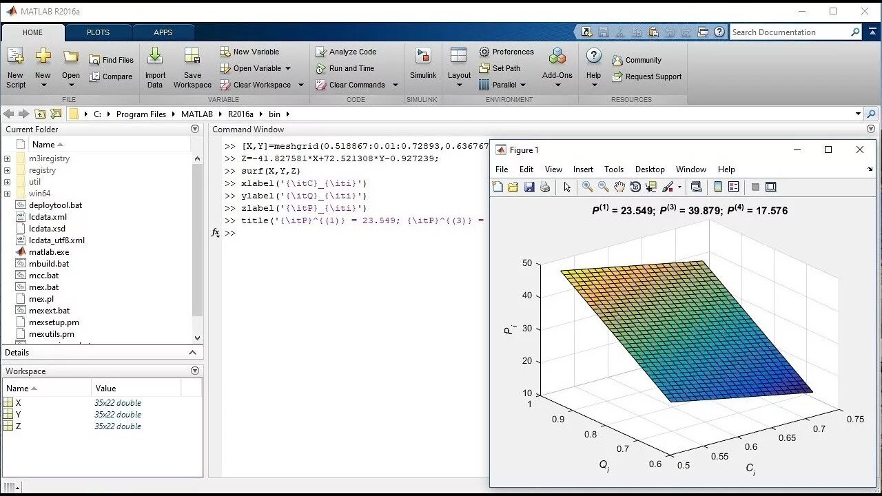Click Find Files in the File section
This screenshot has height=496, width=882.
click(x=112, y=60)
